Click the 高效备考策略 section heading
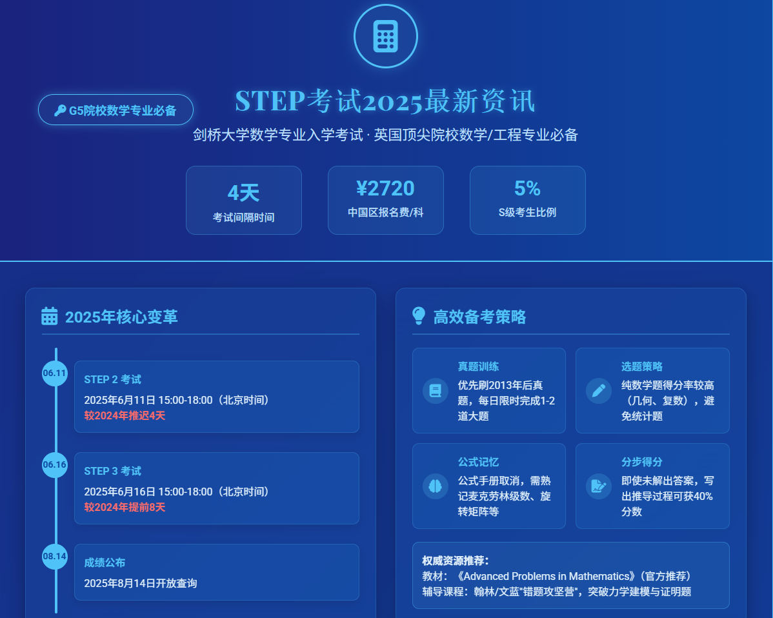773x618 pixels. coord(479,317)
